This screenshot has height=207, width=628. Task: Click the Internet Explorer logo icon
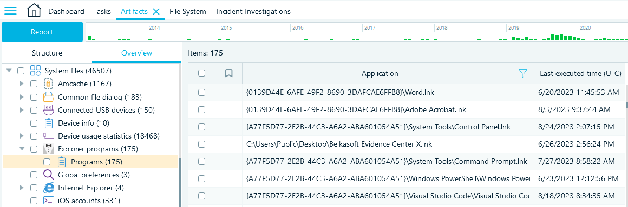(48, 188)
